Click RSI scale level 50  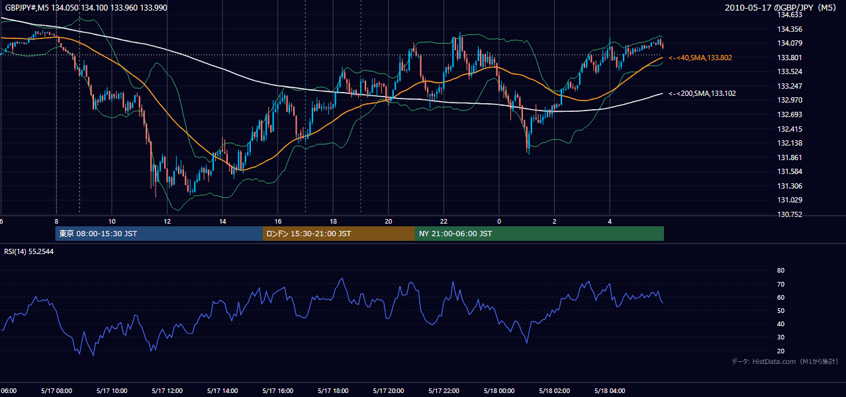pos(780,310)
